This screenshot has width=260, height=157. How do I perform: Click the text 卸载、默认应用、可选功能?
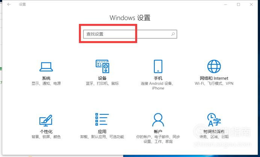tap(102, 137)
